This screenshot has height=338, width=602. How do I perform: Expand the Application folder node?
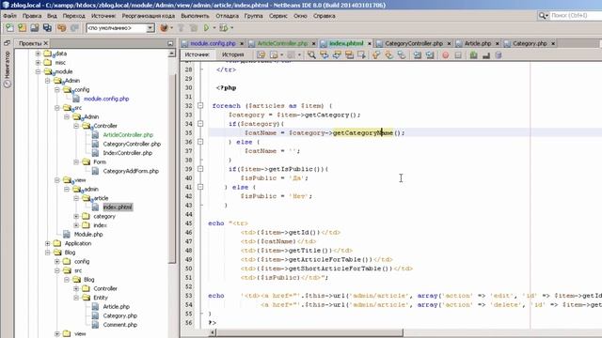(48, 243)
